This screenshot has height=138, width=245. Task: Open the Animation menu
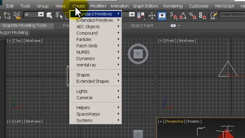click(x=119, y=6)
